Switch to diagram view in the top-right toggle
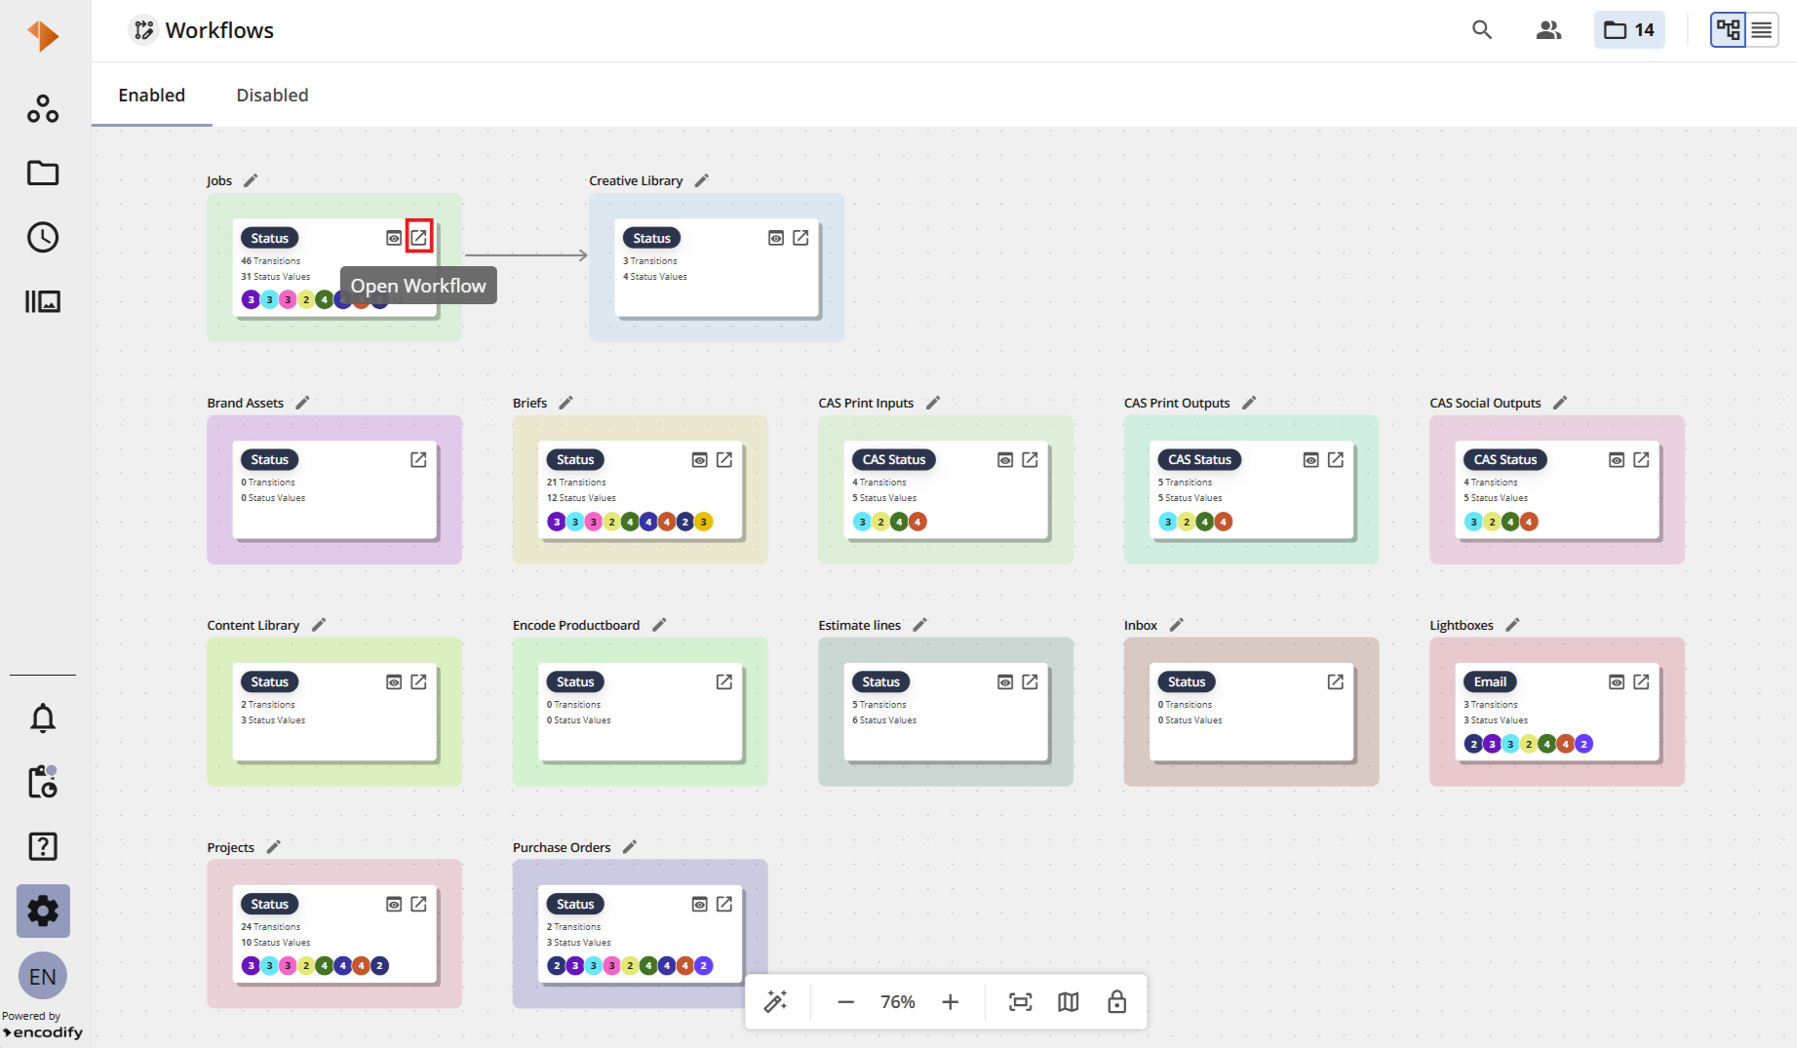Screen dimensions: 1797x1048 point(1729,30)
